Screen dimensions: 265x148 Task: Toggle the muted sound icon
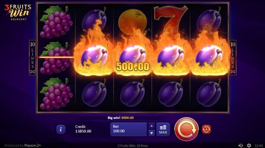(241, 145)
